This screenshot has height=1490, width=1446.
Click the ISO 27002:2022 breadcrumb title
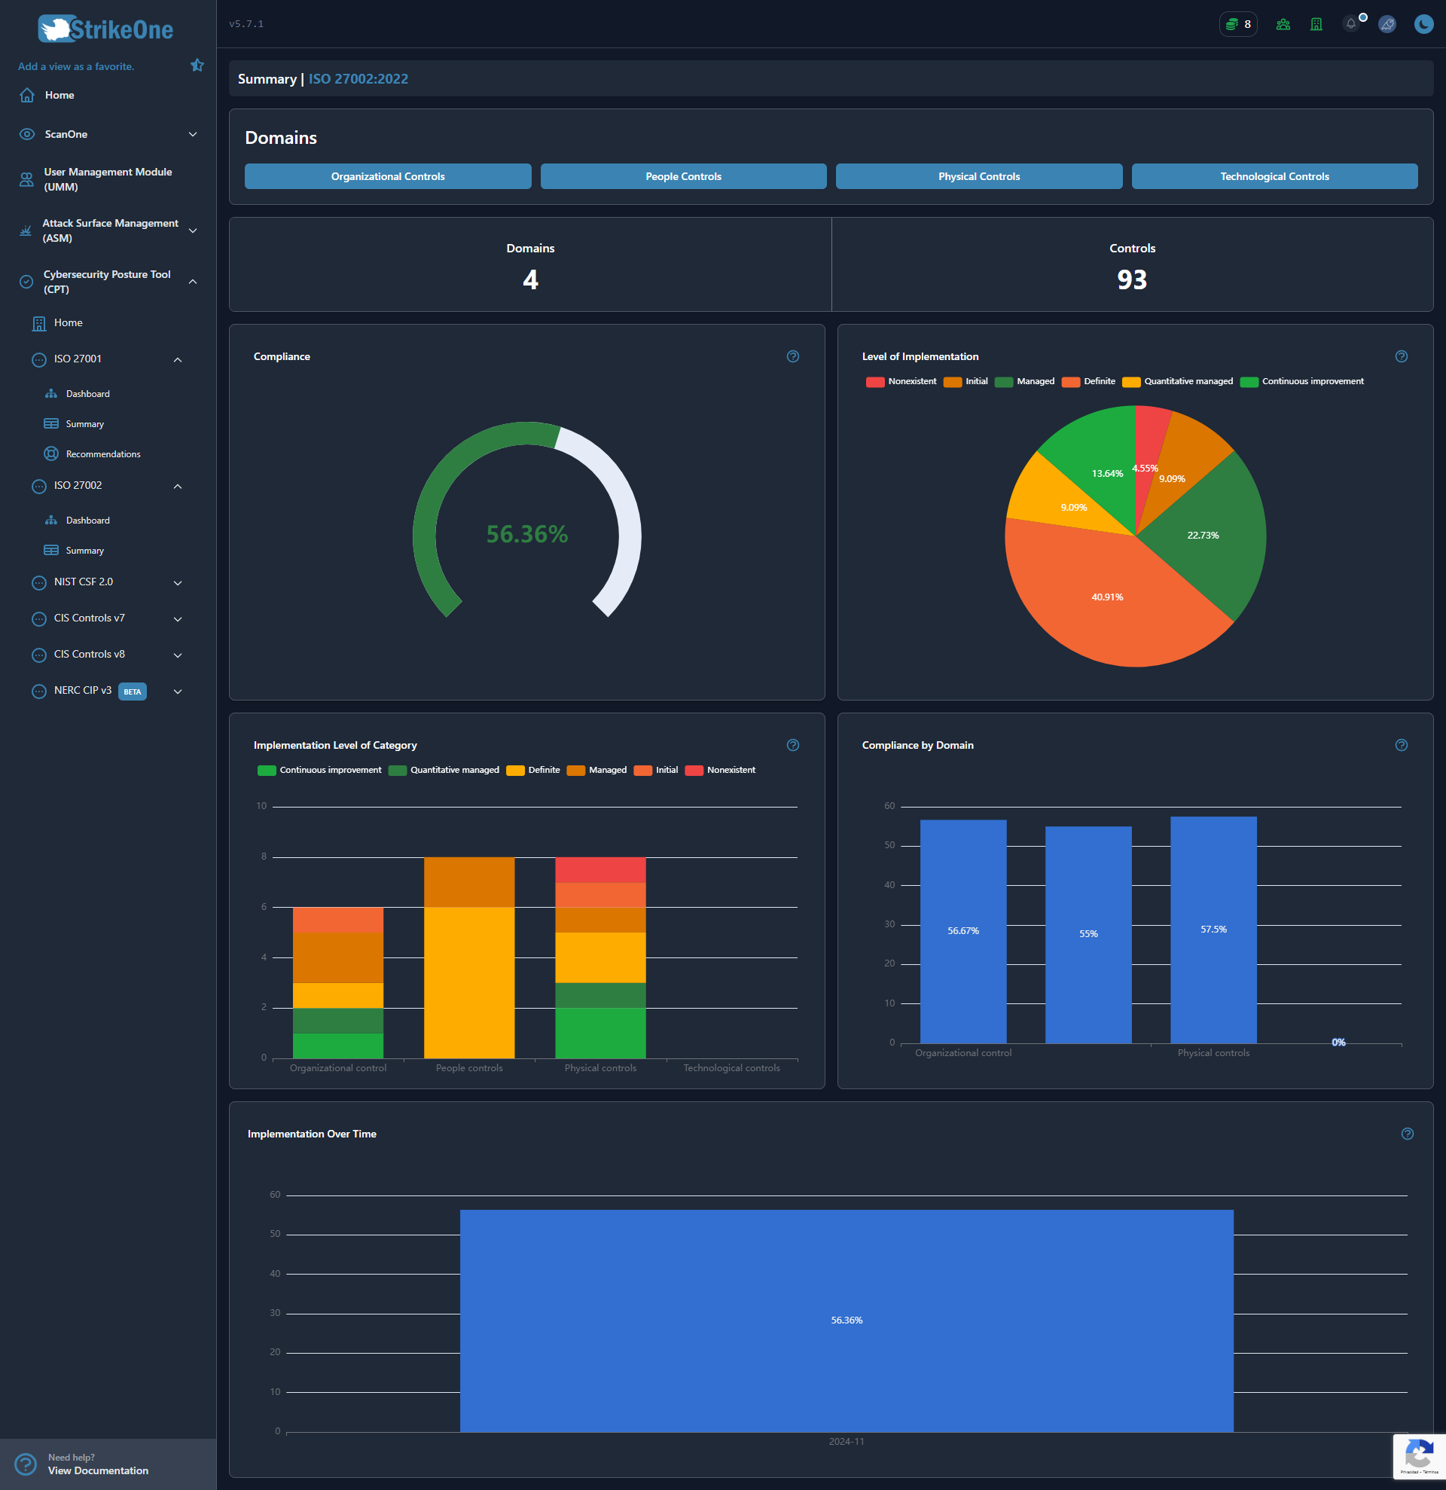[x=358, y=79]
